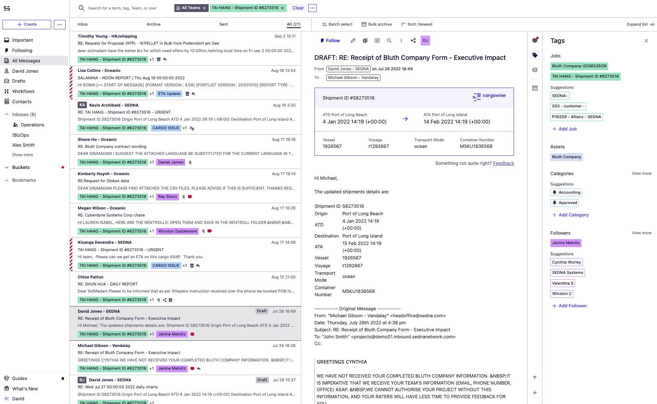Add suggested follower Cynthia Worley
657x404 pixels.
click(567, 262)
